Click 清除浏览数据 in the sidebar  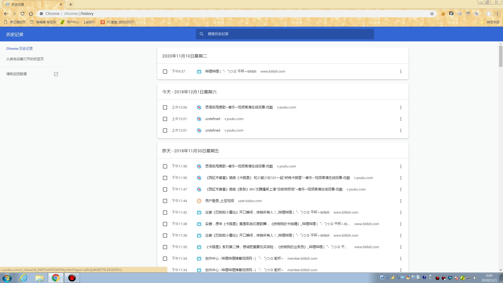[17, 74]
